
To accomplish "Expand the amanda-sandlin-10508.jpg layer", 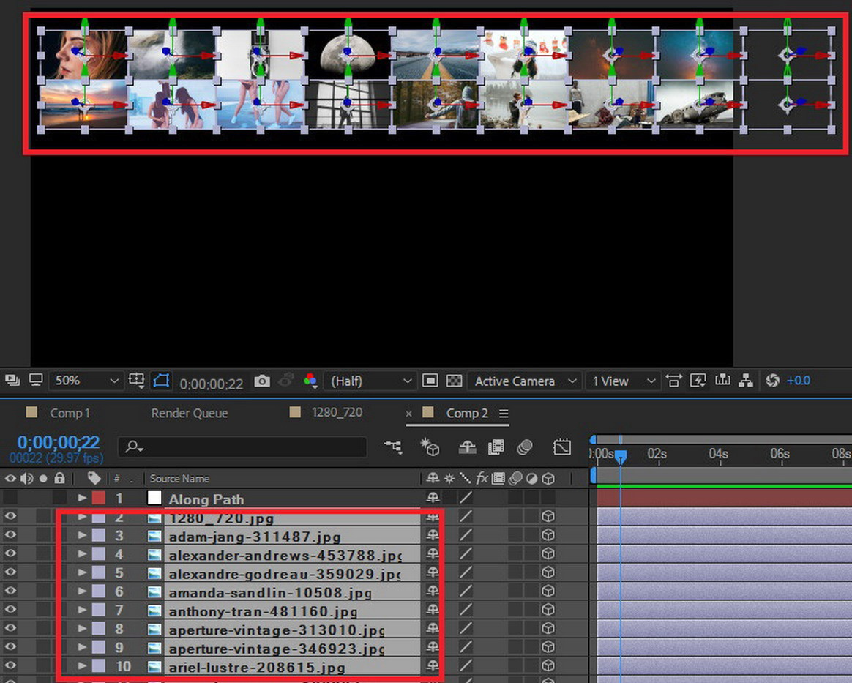I will pos(82,591).
